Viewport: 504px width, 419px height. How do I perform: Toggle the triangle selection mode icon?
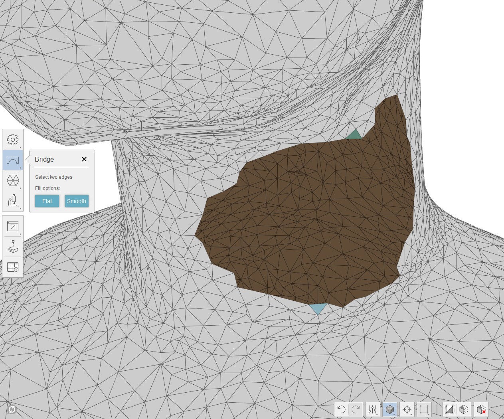click(x=449, y=409)
